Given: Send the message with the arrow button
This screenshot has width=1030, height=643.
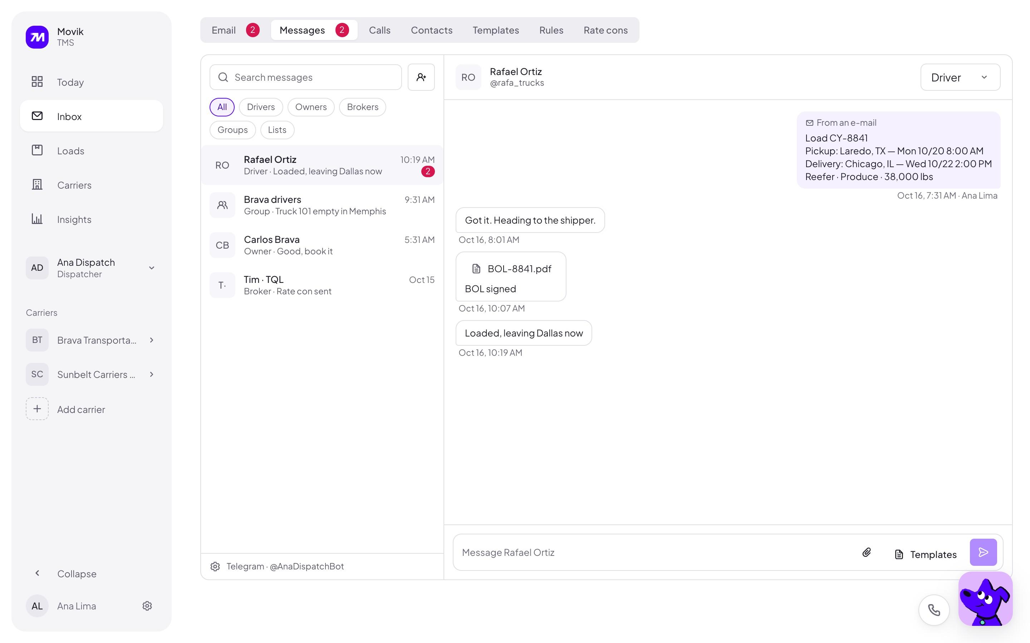Looking at the screenshot, I should (x=983, y=552).
